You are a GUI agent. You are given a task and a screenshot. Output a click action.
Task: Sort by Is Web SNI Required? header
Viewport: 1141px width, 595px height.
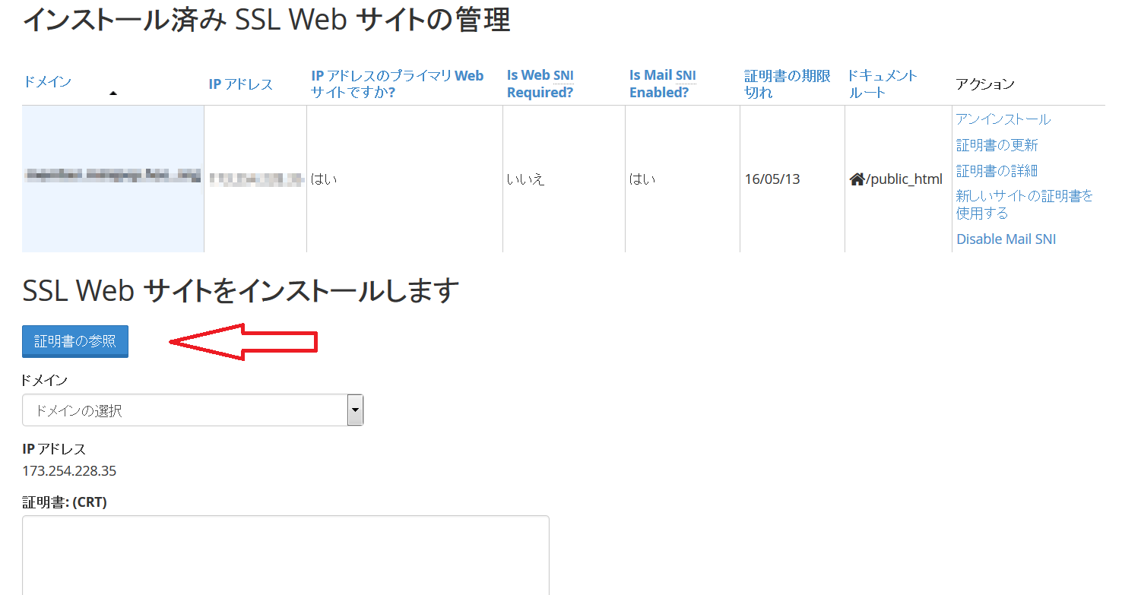[540, 84]
